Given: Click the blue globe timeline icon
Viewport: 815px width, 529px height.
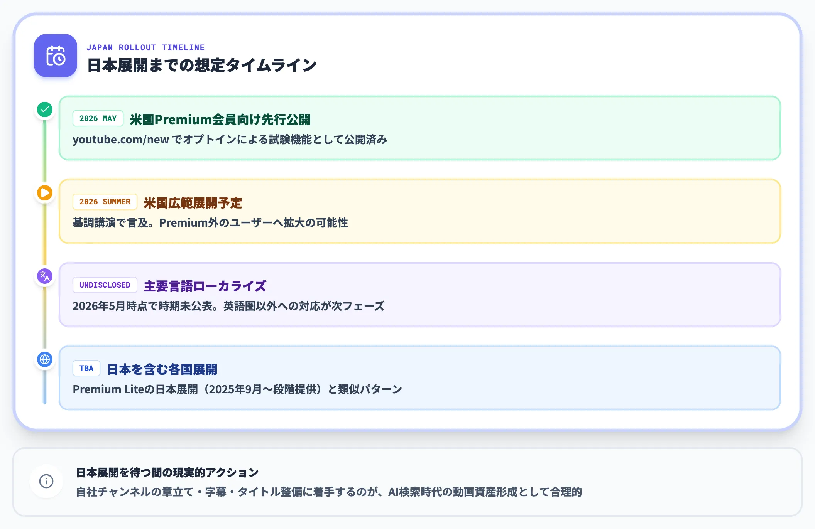Looking at the screenshot, I should 45,359.
